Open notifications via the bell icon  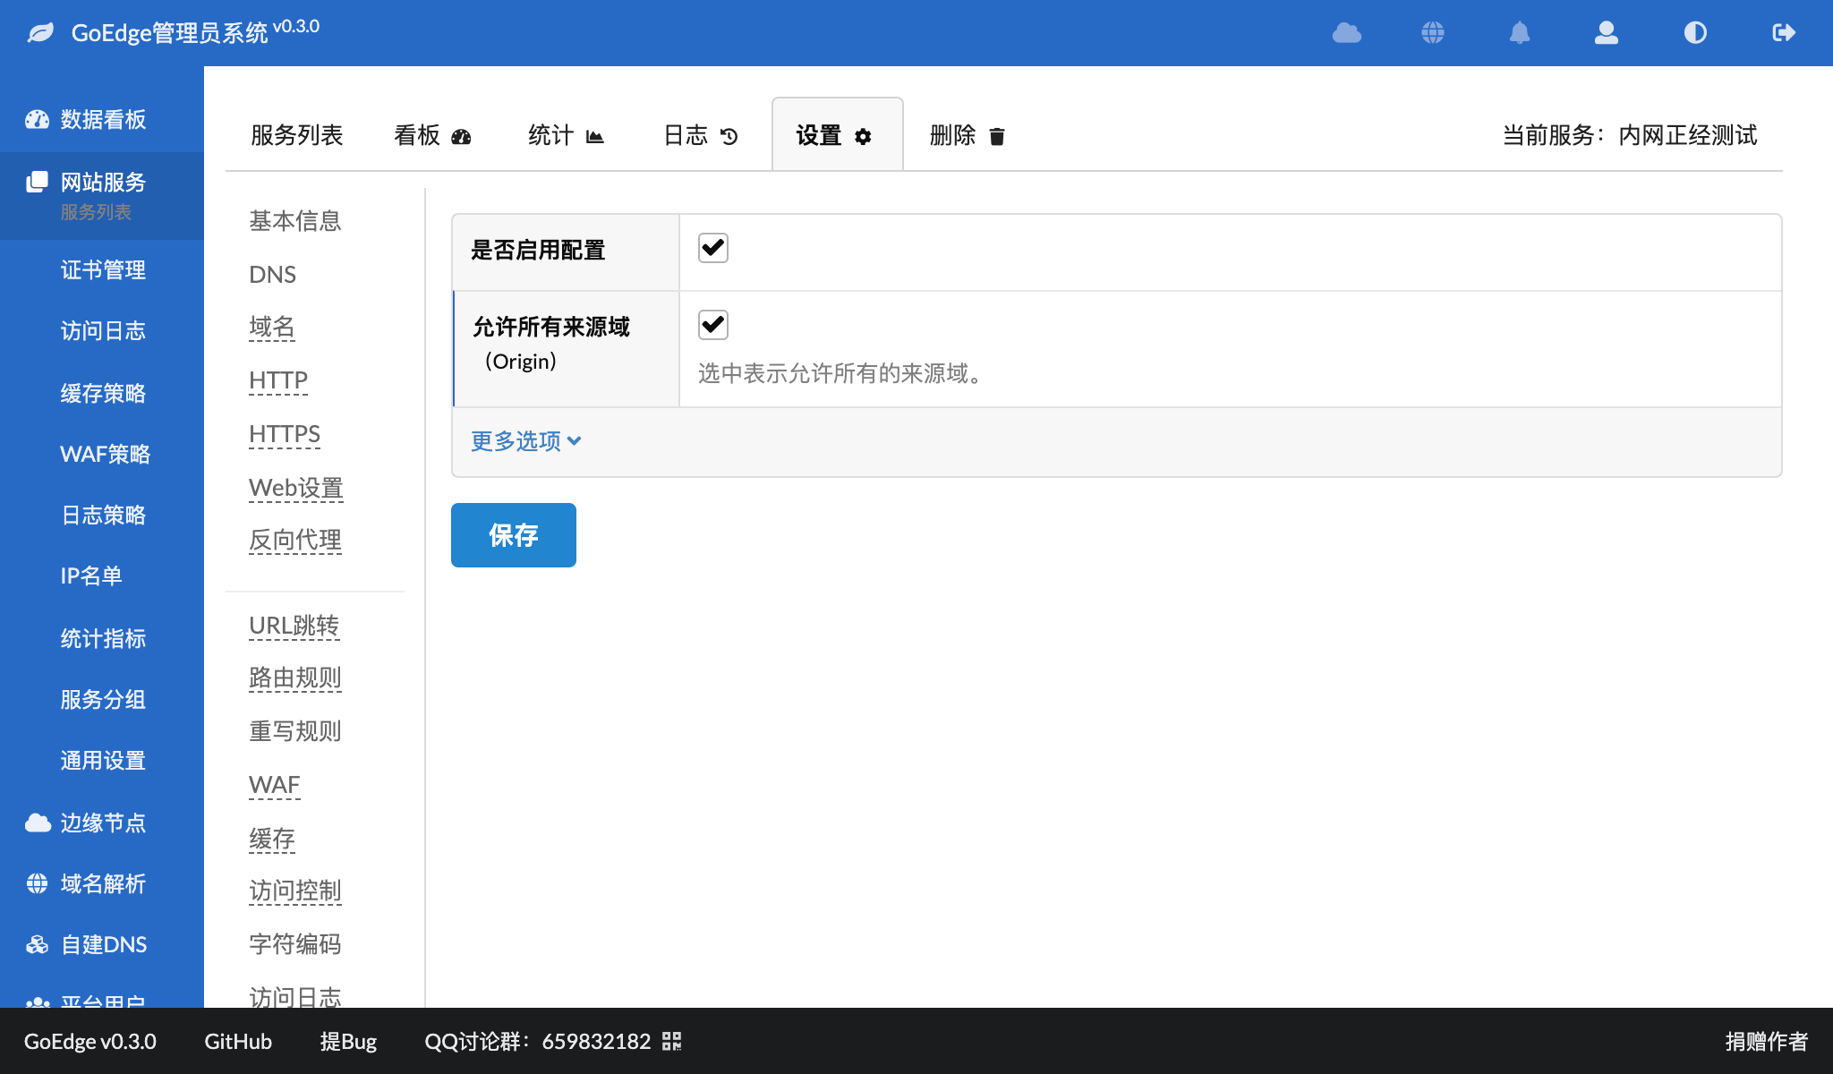1520,33
